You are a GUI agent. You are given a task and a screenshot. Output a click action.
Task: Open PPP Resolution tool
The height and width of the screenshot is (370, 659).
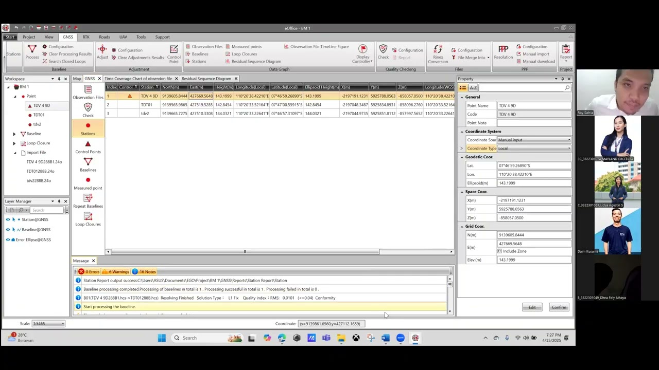tap(503, 52)
